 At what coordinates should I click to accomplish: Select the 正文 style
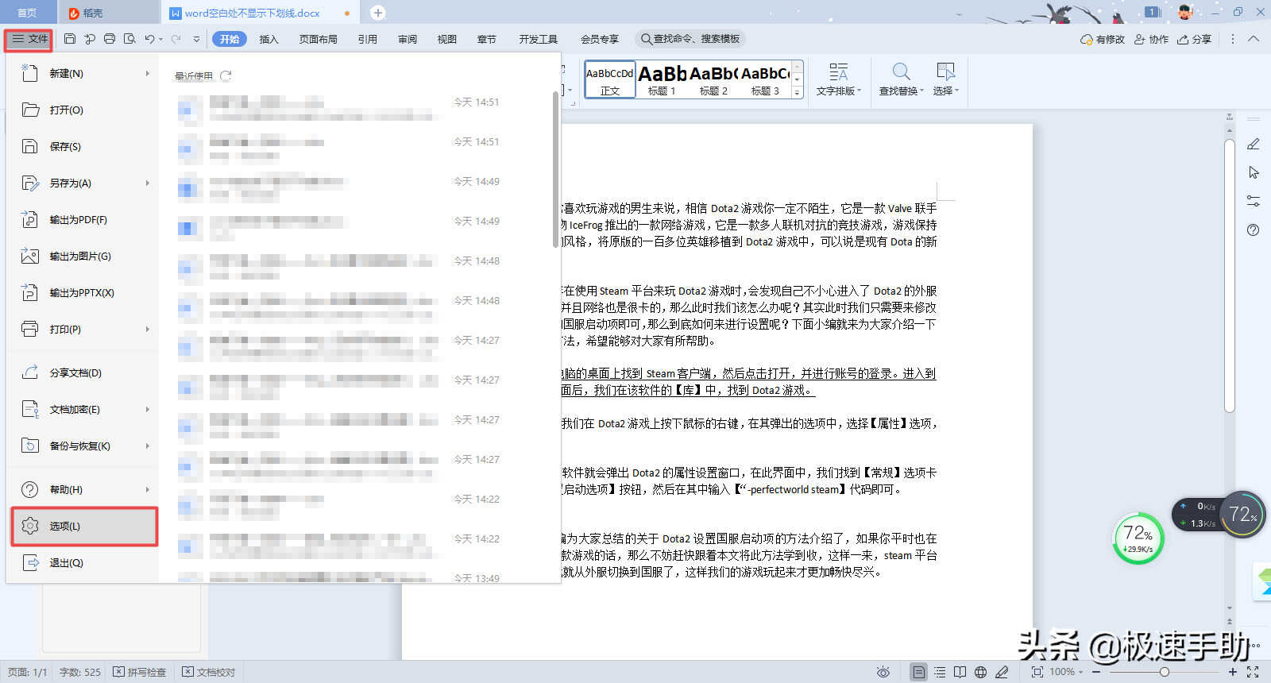coord(610,79)
